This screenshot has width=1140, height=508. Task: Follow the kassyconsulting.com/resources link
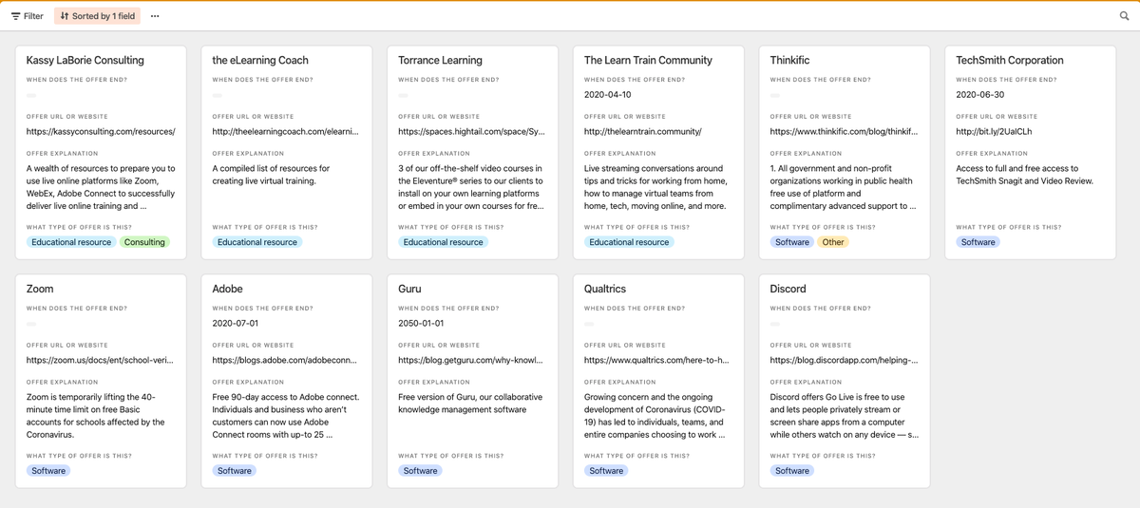101,132
